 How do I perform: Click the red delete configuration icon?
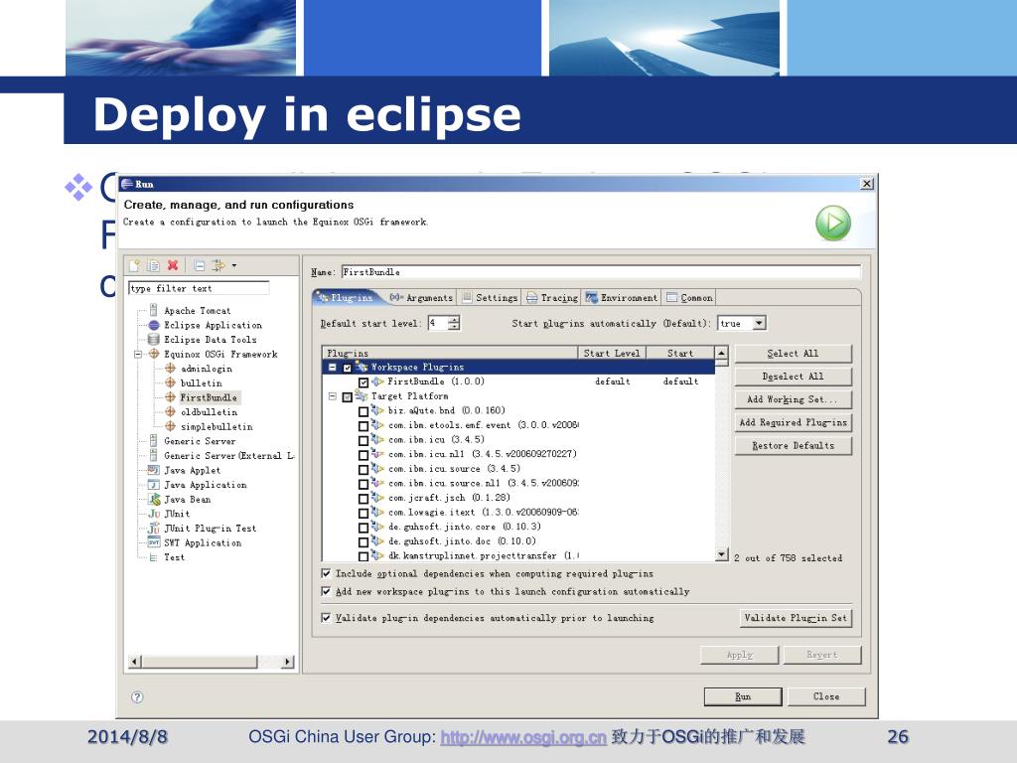click(x=173, y=265)
